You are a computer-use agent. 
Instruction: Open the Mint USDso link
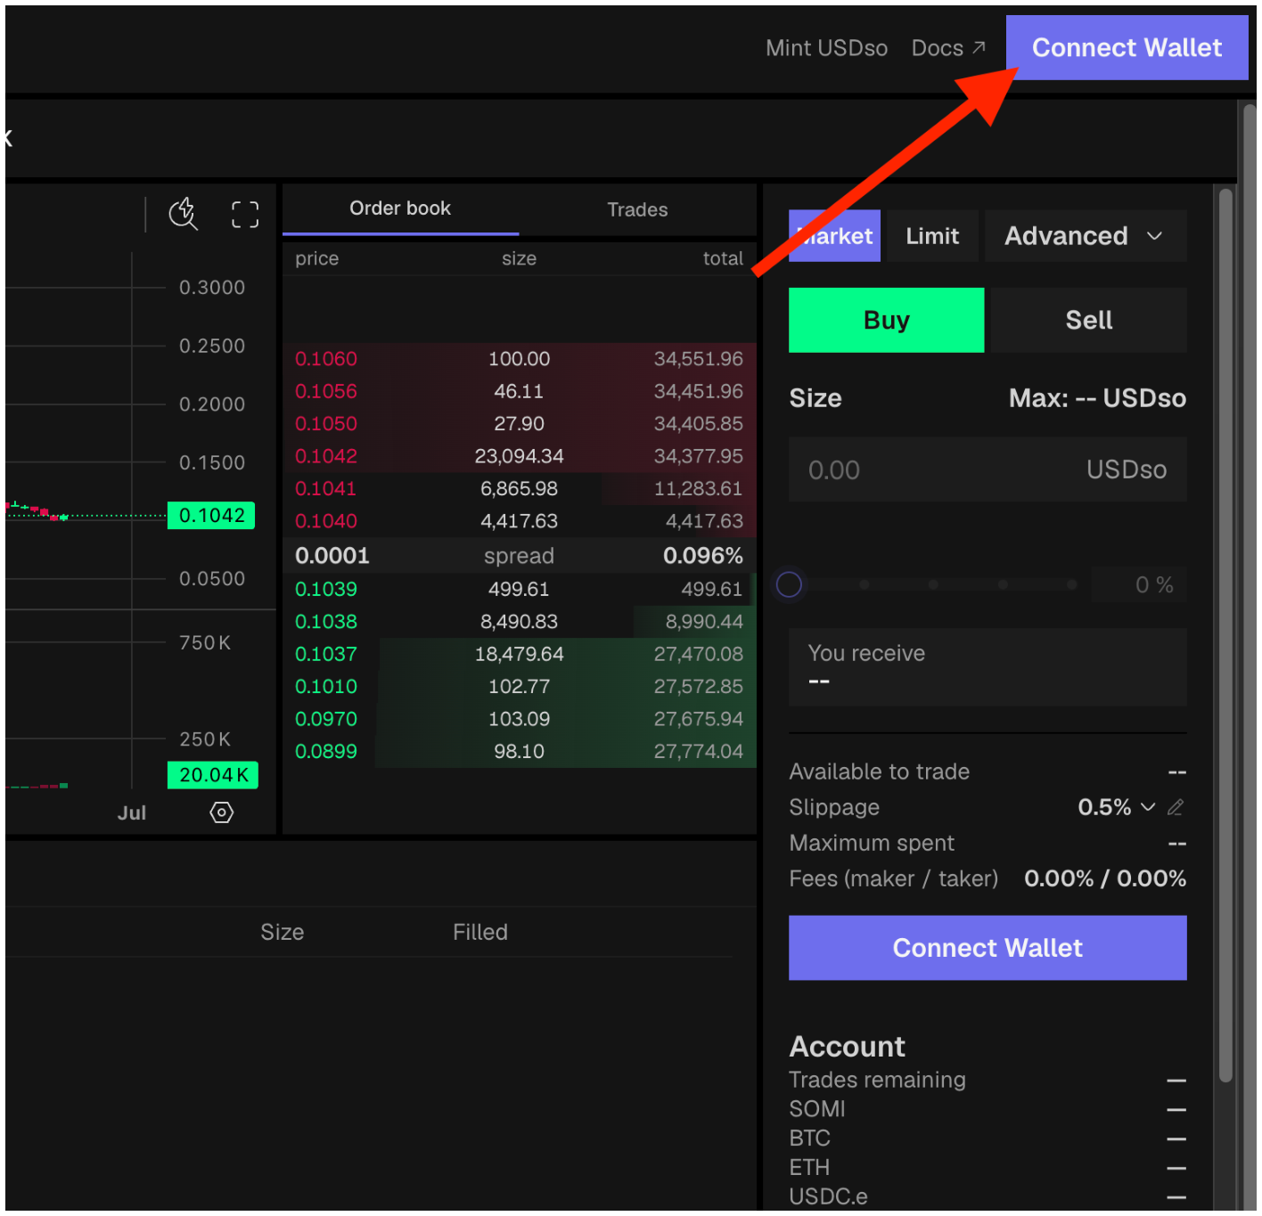[826, 48]
